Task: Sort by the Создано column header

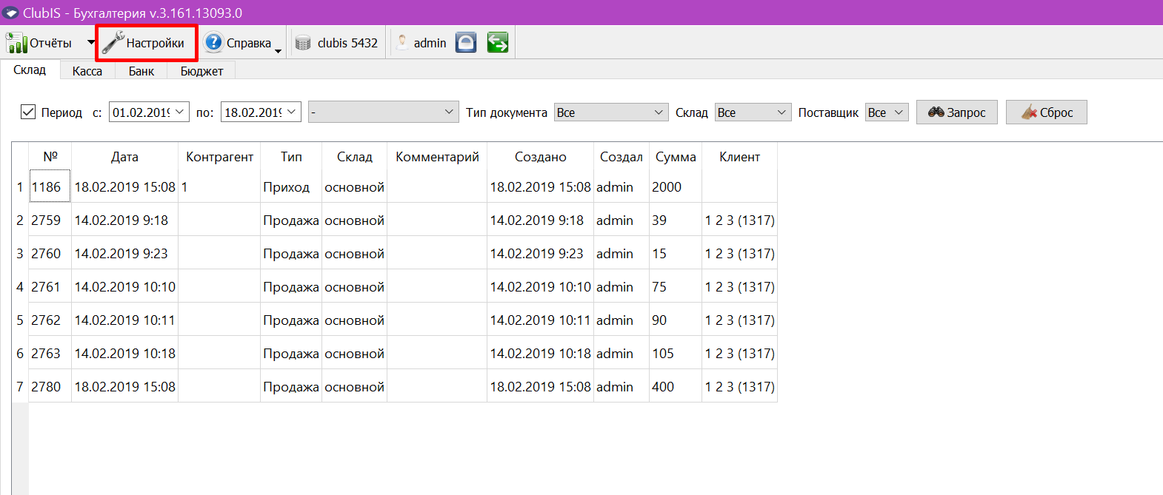Action: coord(540,157)
